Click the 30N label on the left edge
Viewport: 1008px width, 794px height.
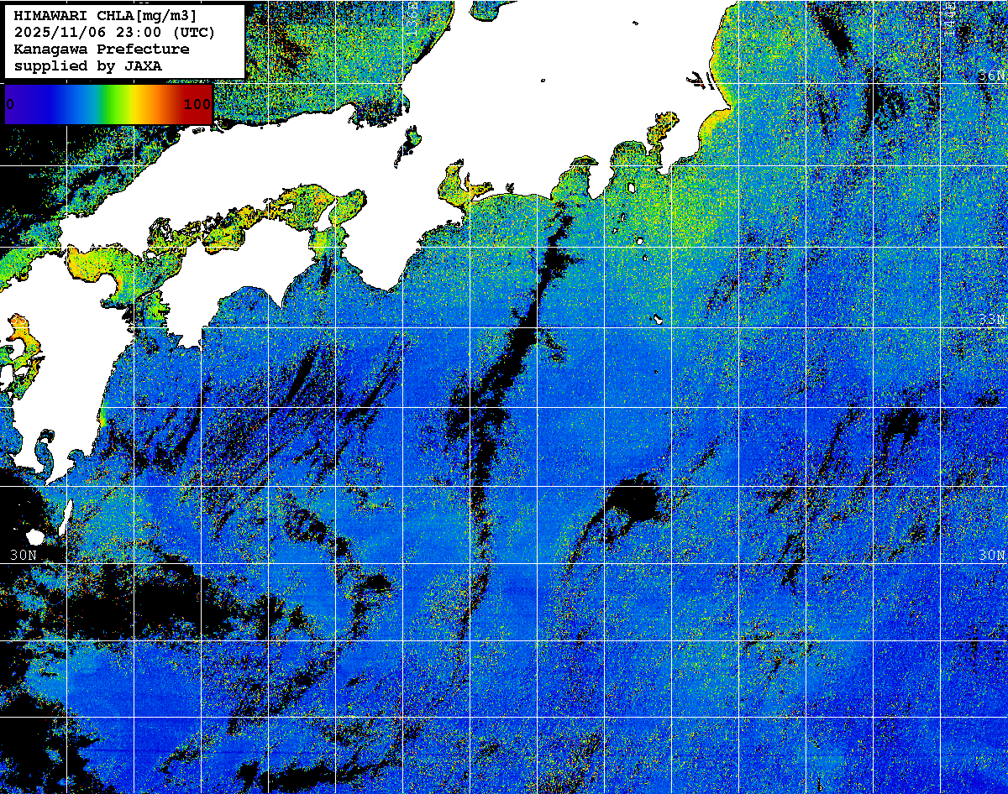[x=24, y=556]
